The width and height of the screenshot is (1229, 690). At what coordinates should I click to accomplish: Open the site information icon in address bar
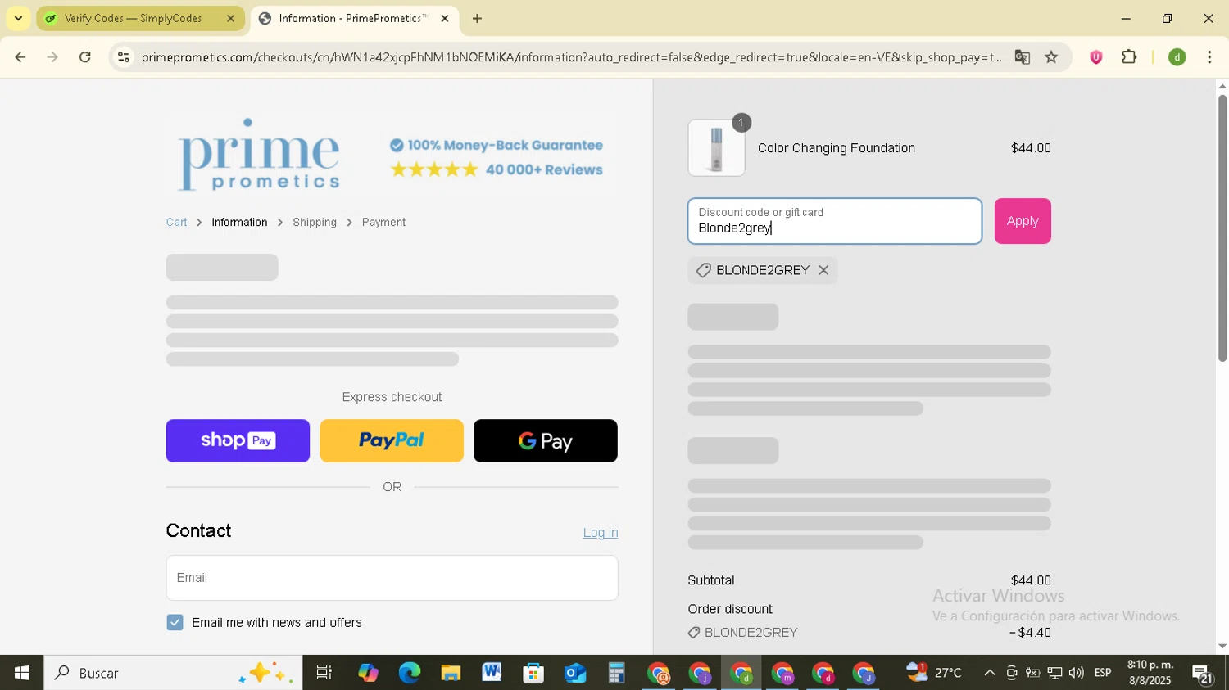tap(124, 57)
